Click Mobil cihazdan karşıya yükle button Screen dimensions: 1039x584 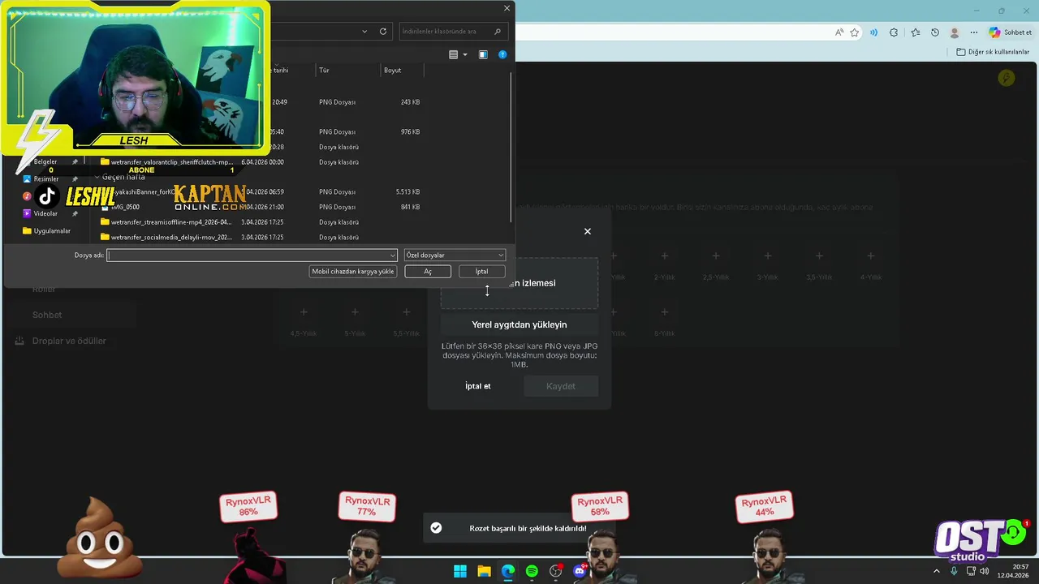point(352,272)
